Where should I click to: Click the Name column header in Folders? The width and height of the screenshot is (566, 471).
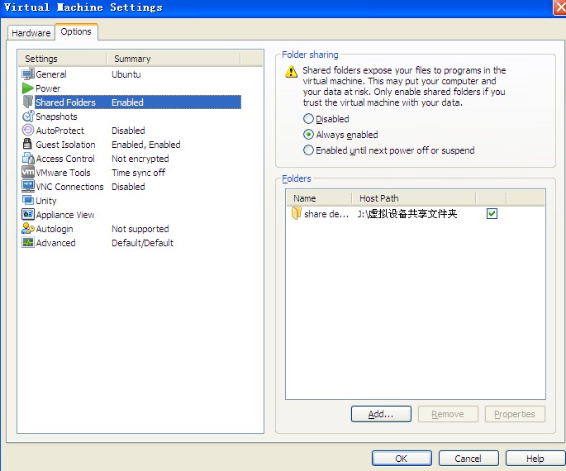(x=319, y=198)
